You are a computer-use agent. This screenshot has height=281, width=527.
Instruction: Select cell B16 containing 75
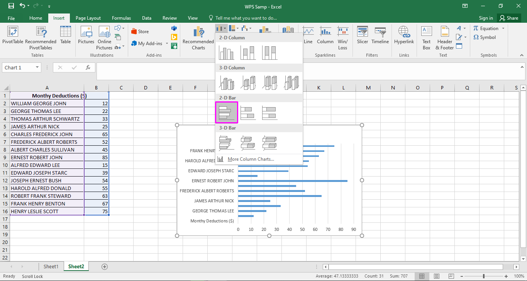[96, 211]
